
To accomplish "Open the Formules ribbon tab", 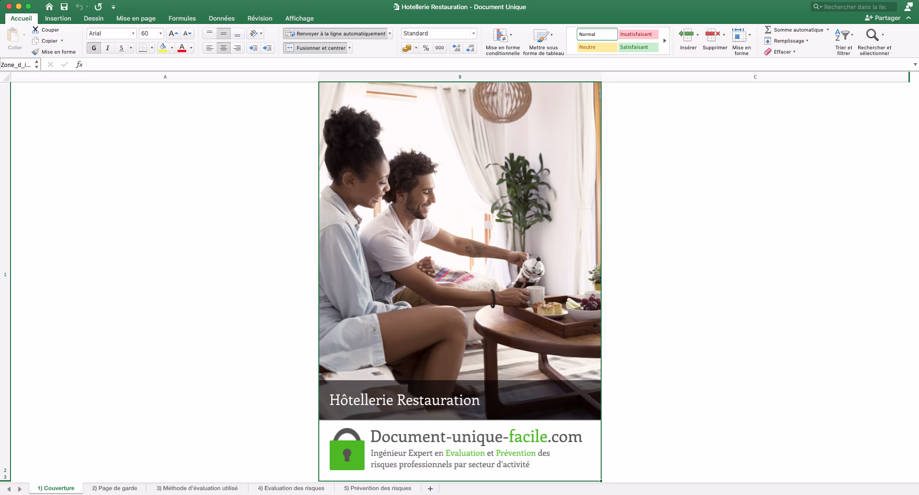I will pyautogui.click(x=182, y=18).
